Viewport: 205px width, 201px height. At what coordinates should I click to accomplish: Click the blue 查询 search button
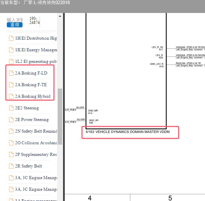[15, 25]
